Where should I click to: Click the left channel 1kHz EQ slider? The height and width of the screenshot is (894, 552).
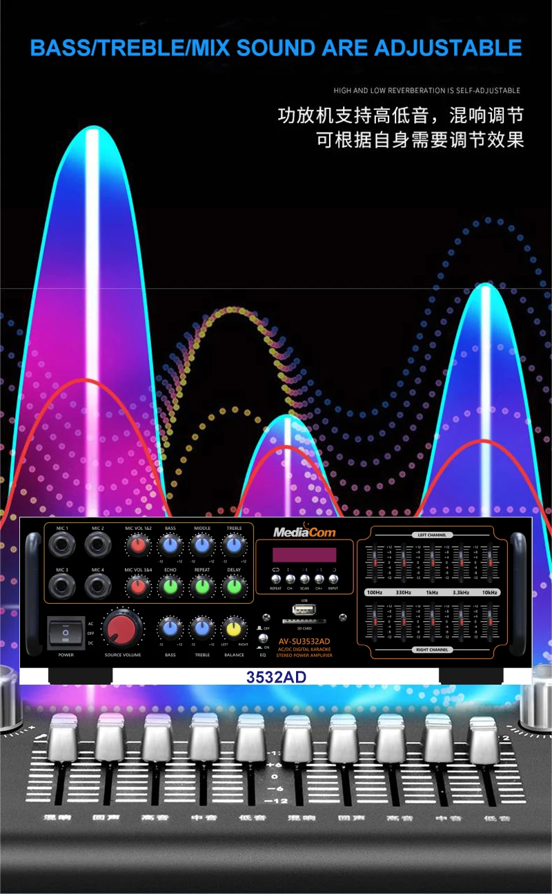(431, 562)
